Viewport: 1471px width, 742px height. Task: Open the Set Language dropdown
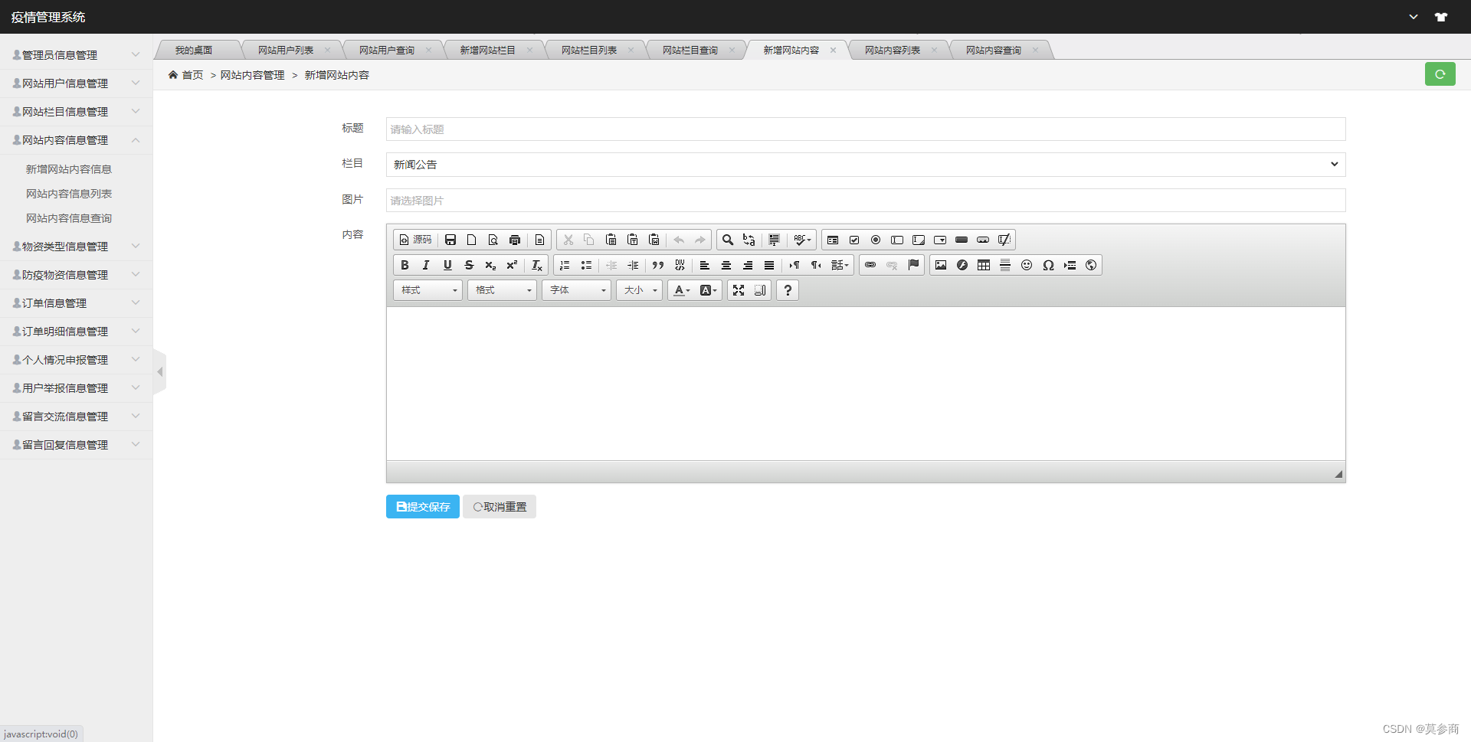click(840, 265)
